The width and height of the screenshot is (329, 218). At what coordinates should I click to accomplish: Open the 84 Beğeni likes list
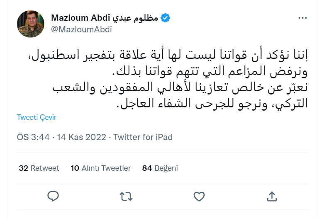pos(160,168)
